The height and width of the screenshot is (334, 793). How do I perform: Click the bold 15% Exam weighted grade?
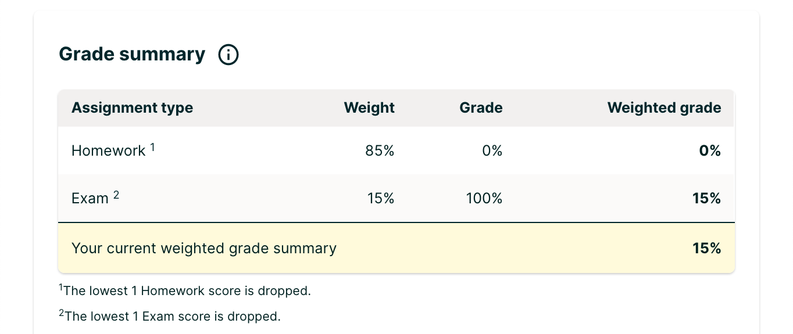pos(706,199)
